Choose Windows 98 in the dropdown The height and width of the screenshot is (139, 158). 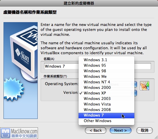coord(106,71)
